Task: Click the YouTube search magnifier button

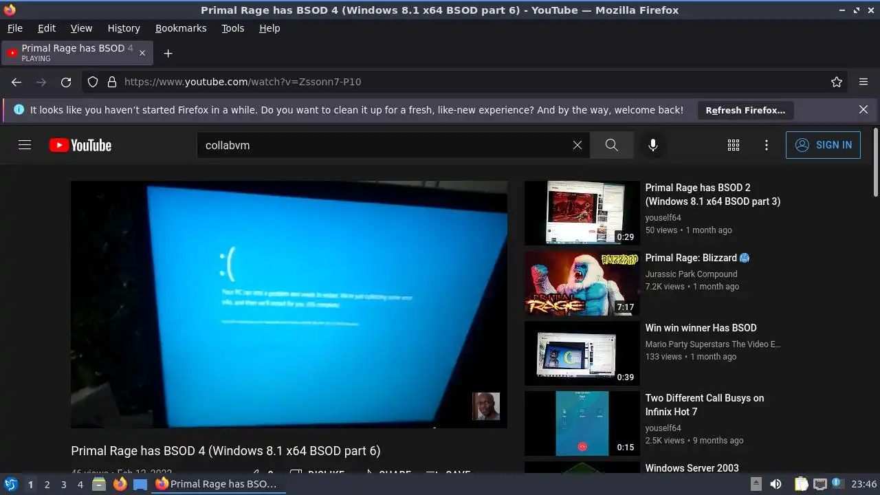Action: pyautogui.click(x=612, y=145)
